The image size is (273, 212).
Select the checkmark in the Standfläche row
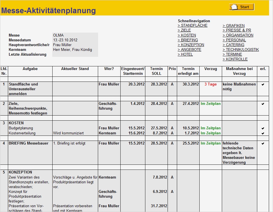point(263,84)
